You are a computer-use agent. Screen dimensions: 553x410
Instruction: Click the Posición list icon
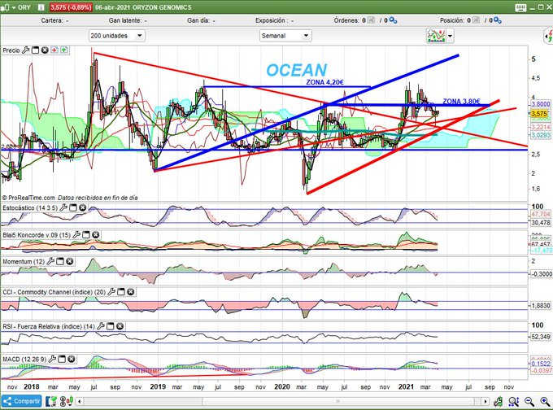[476, 20]
